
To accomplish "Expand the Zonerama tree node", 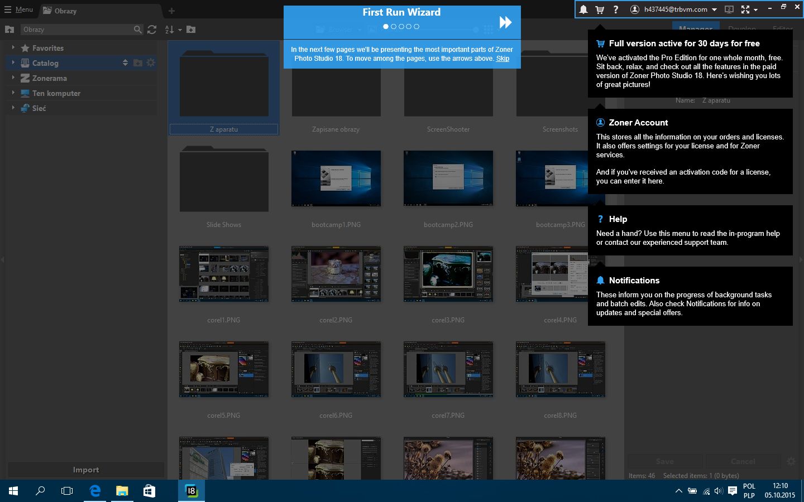I will (x=13, y=78).
